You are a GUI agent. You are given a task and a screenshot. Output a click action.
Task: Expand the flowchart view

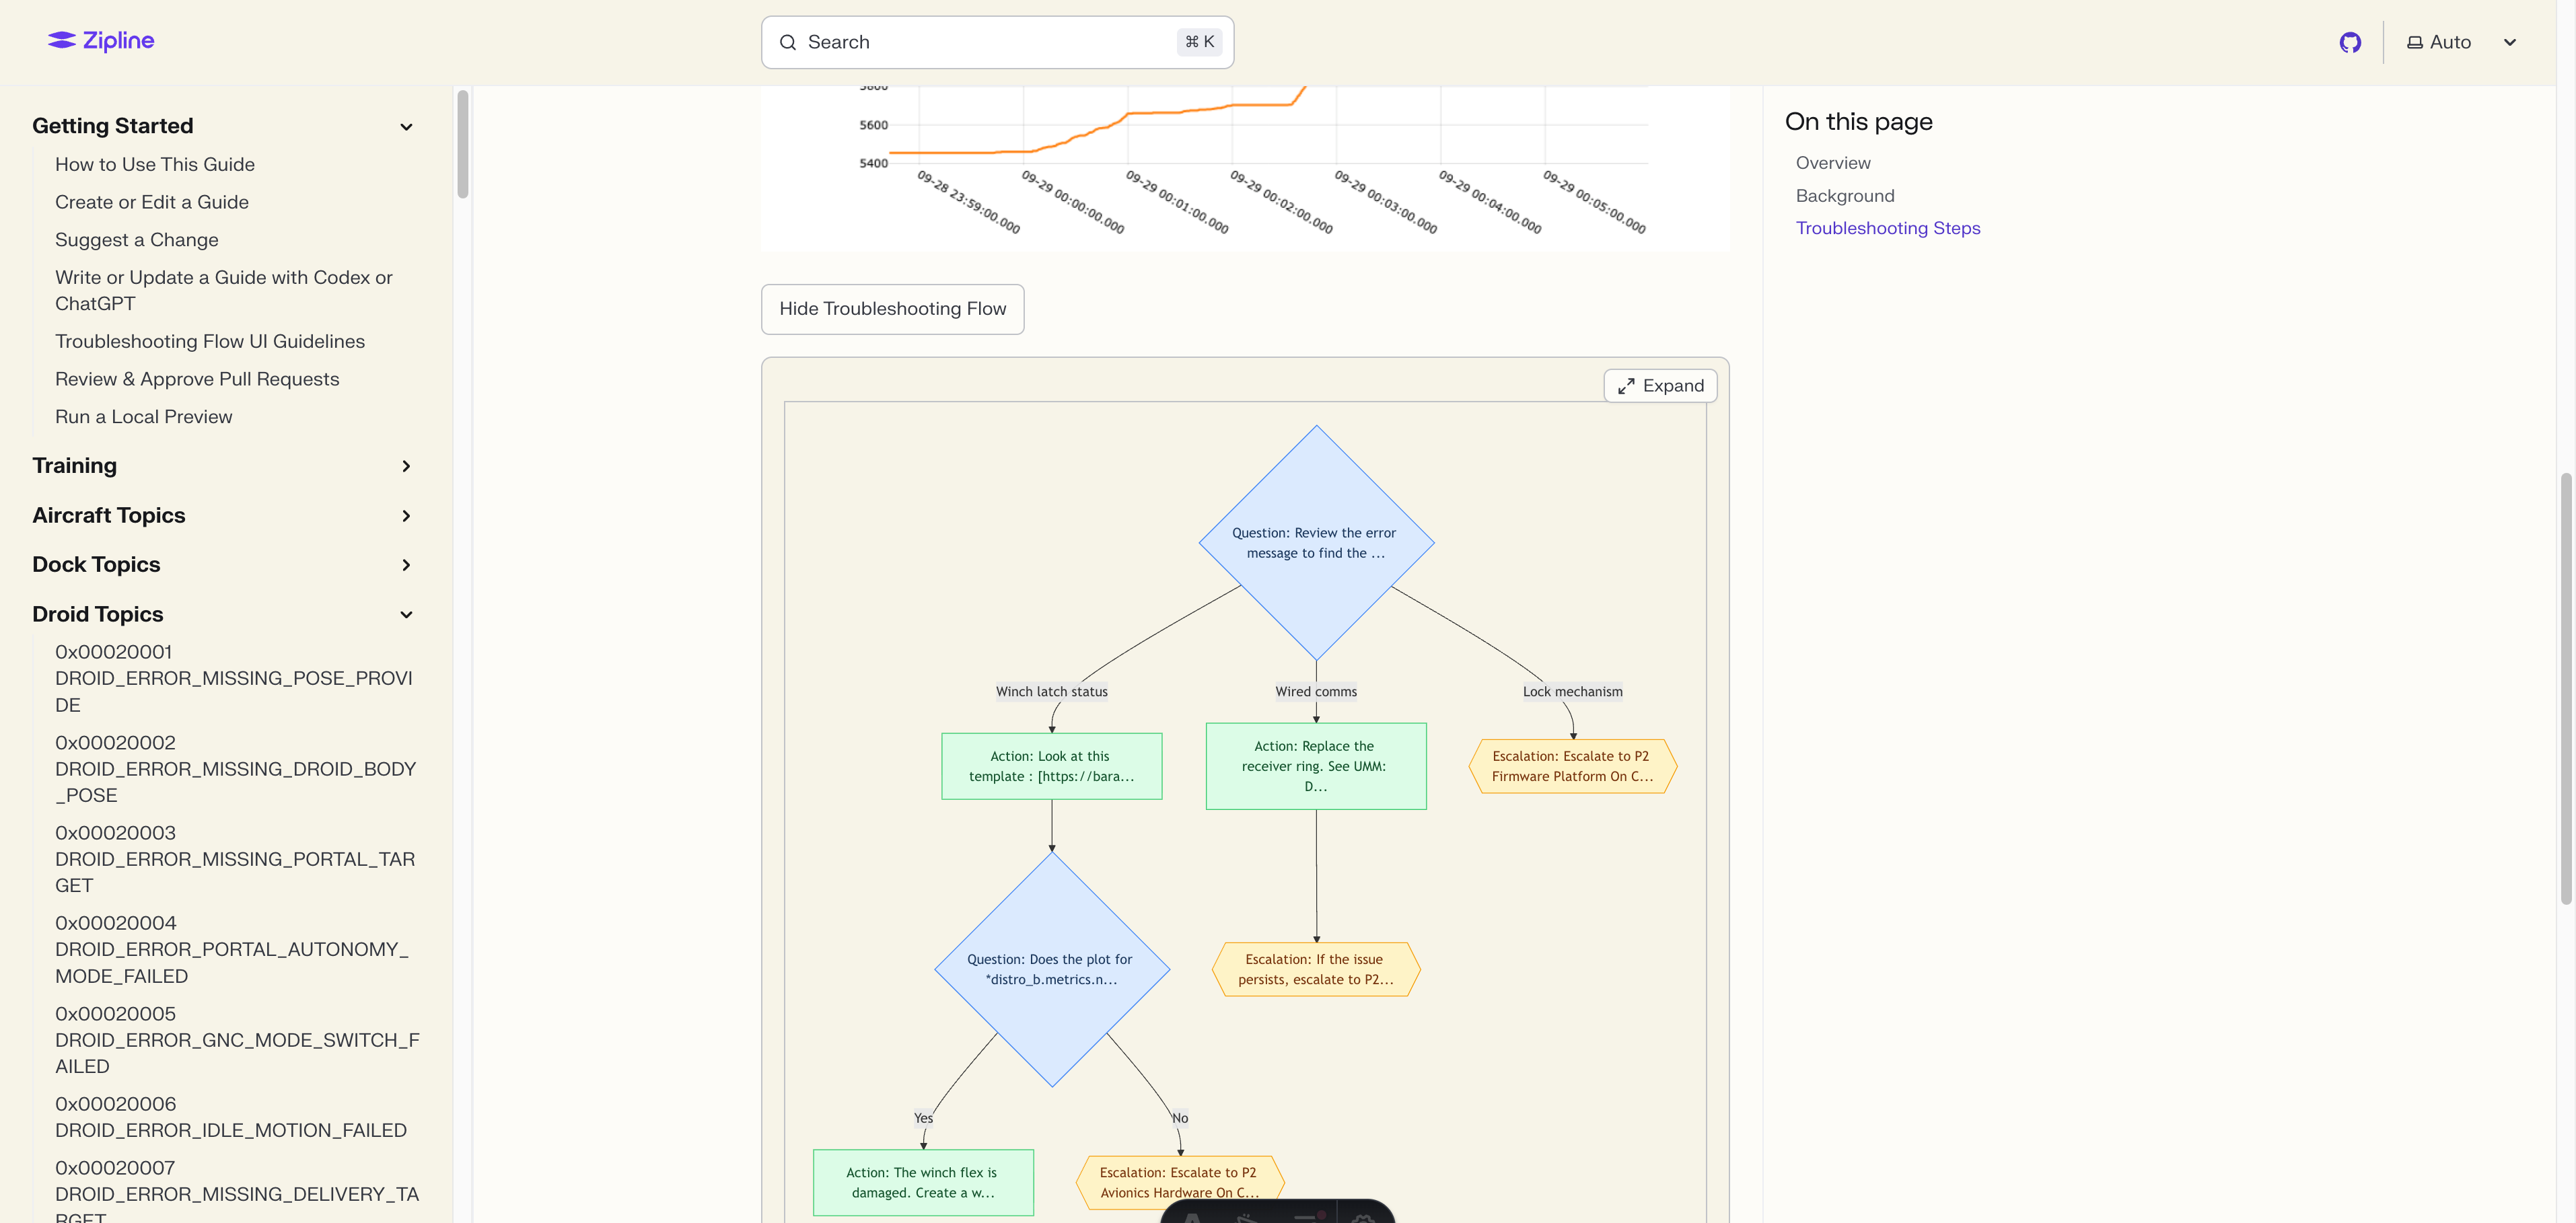tap(1660, 386)
